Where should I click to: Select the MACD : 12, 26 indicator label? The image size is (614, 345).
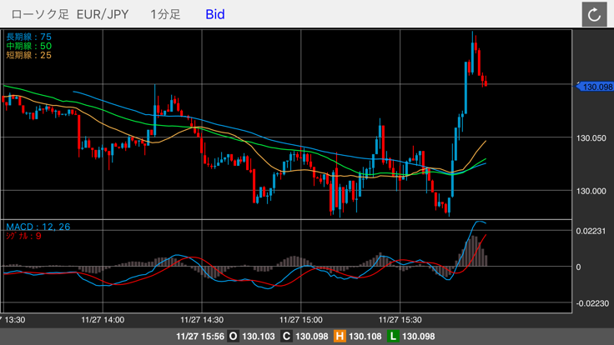point(38,227)
